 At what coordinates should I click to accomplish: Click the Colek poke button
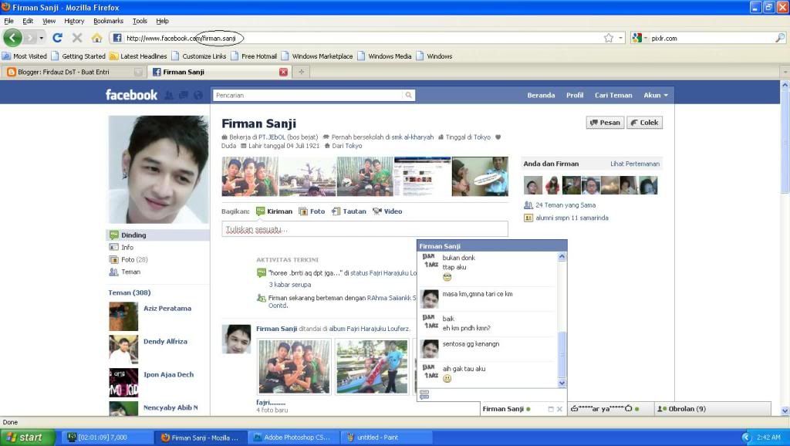tap(644, 123)
